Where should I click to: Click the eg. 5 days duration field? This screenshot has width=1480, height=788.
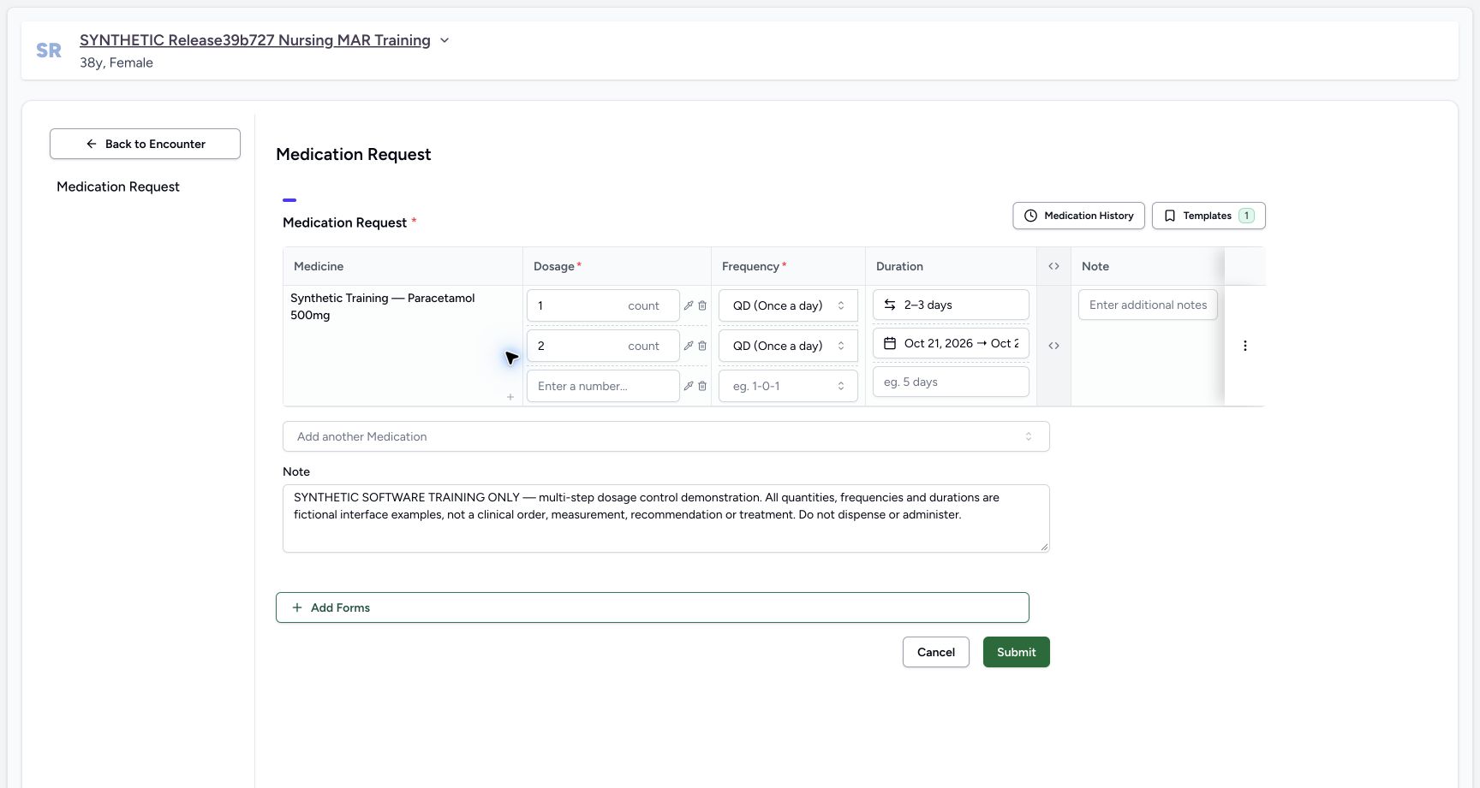[951, 382]
